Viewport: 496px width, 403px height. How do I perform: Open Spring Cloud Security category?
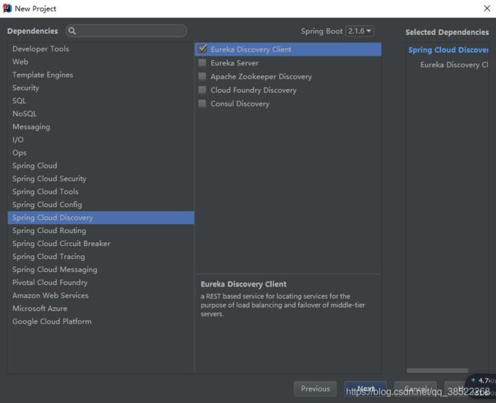point(101,178)
